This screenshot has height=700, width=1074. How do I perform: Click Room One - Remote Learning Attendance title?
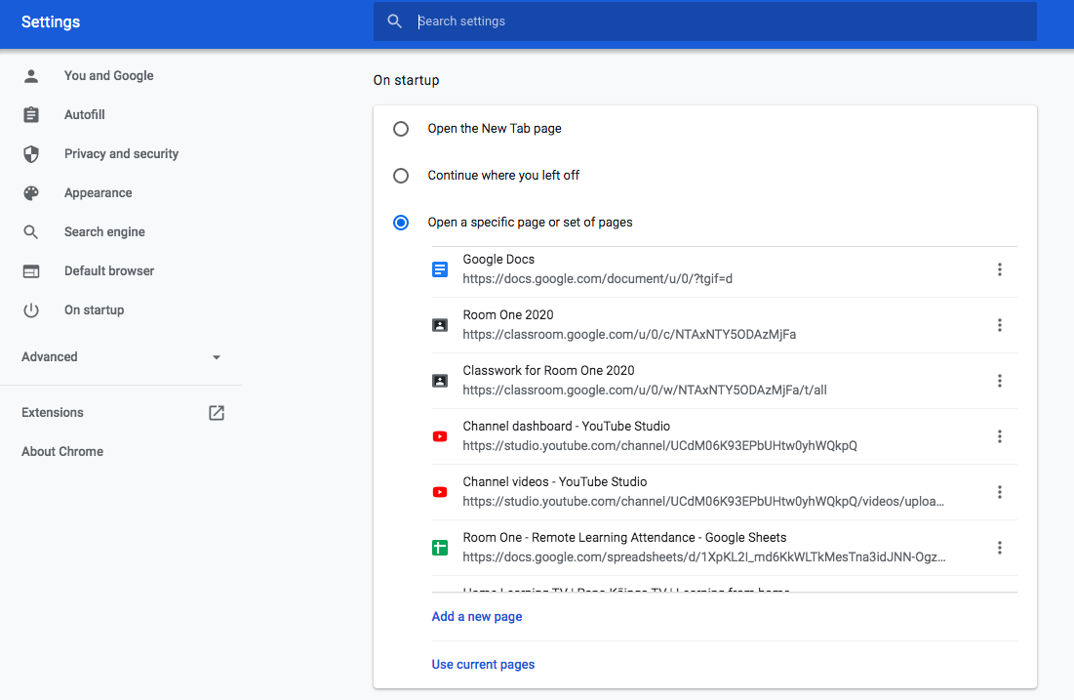point(624,538)
